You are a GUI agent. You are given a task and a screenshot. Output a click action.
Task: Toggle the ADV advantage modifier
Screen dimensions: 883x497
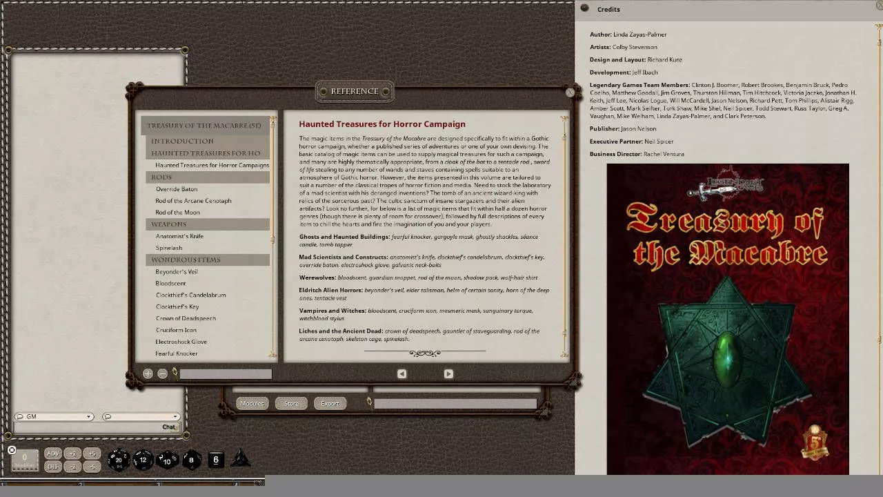pos(52,454)
